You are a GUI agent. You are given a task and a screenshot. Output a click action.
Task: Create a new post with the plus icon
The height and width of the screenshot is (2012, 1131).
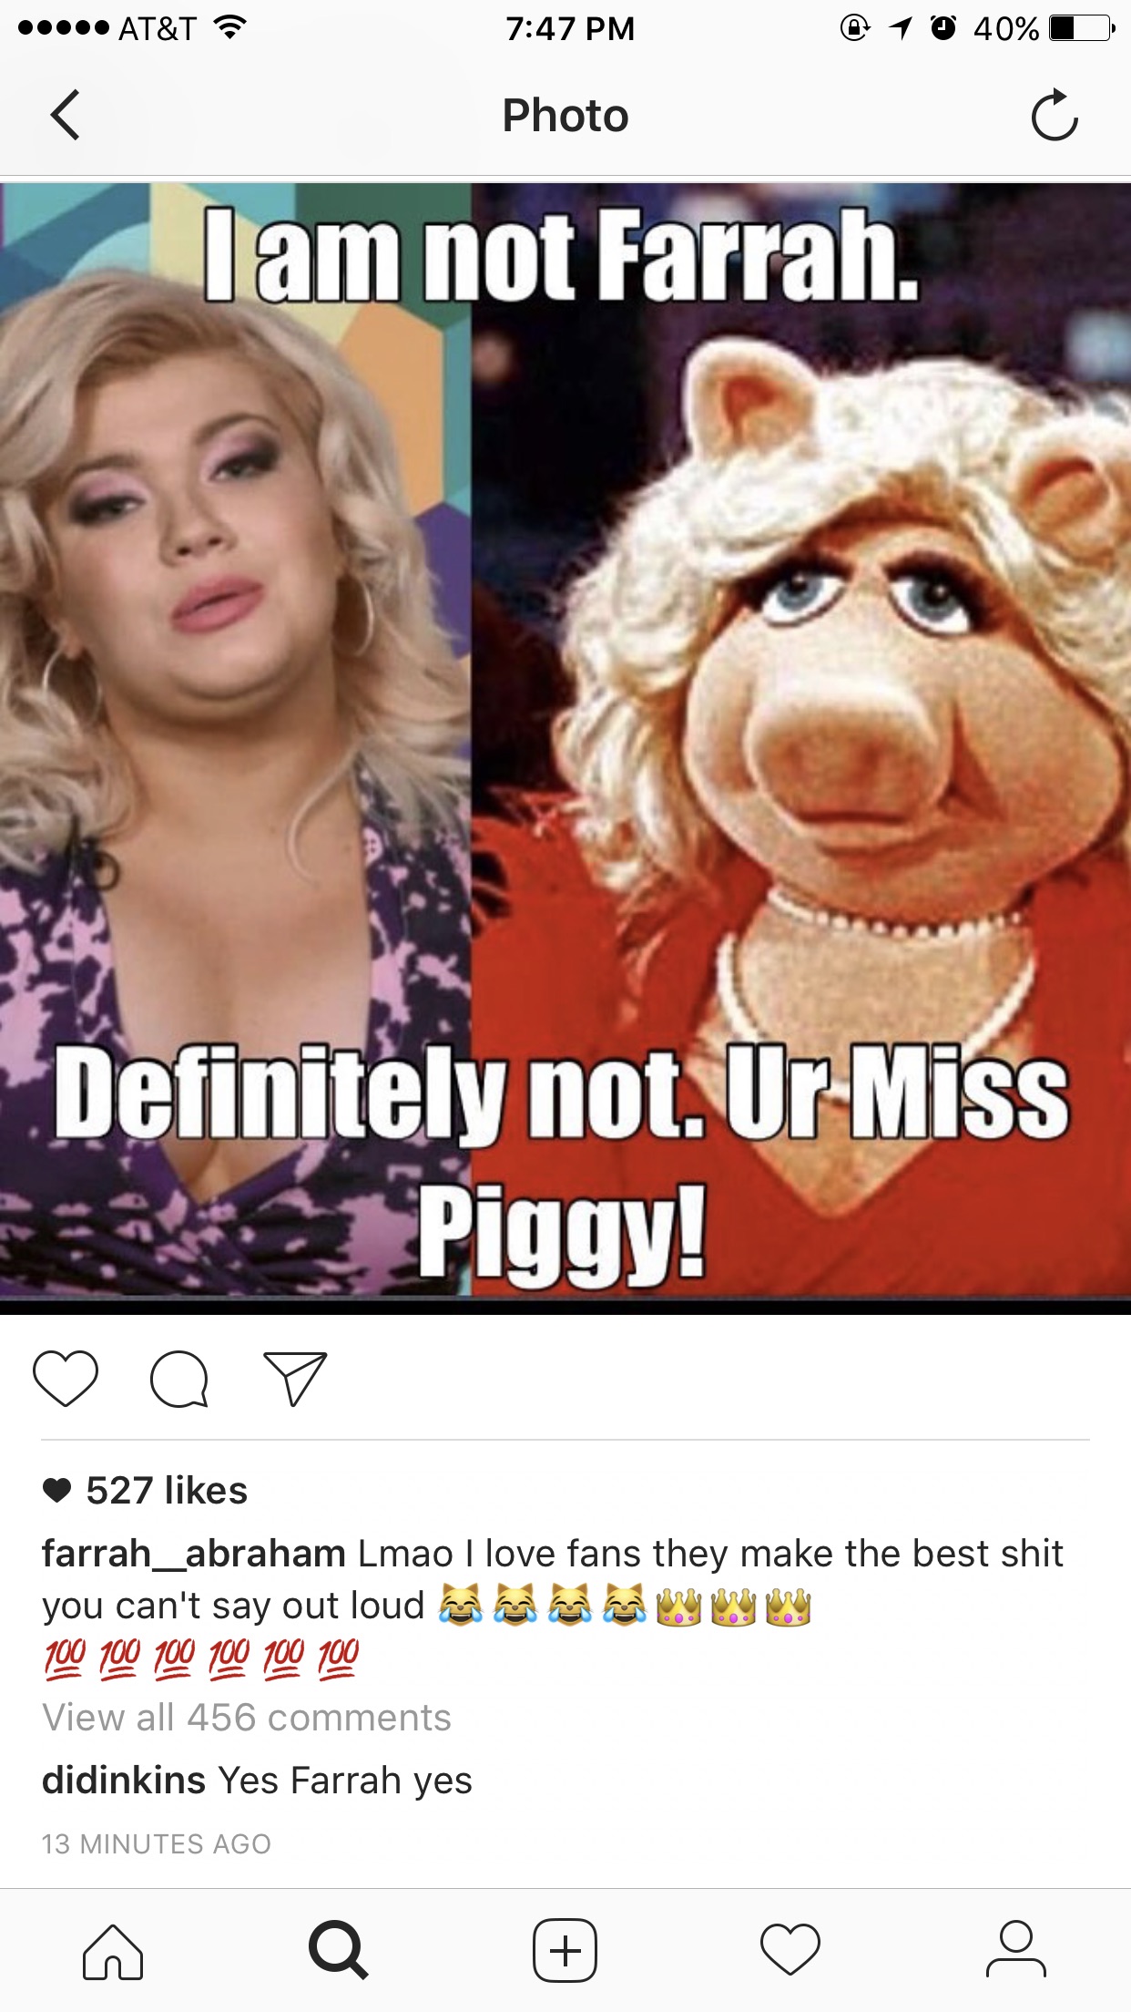[x=565, y=1951]
